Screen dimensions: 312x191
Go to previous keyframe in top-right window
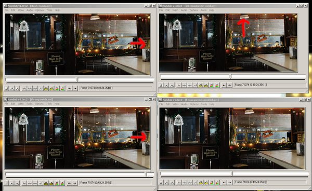coord(201,85)
